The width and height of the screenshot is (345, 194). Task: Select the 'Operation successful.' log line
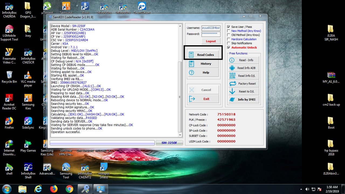pyautogui.click(x=65, y=132)
